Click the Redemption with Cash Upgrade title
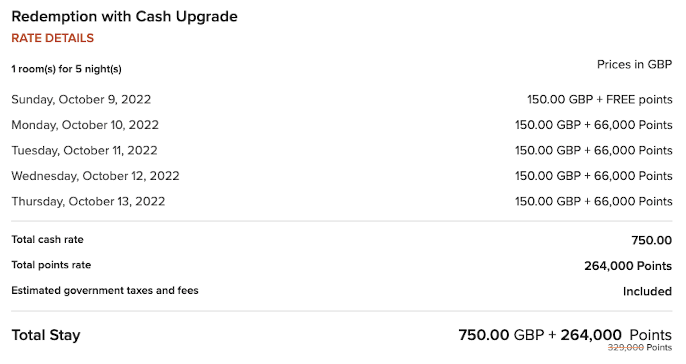Screen dimensions: 686x364 click(x=124, y=17)
